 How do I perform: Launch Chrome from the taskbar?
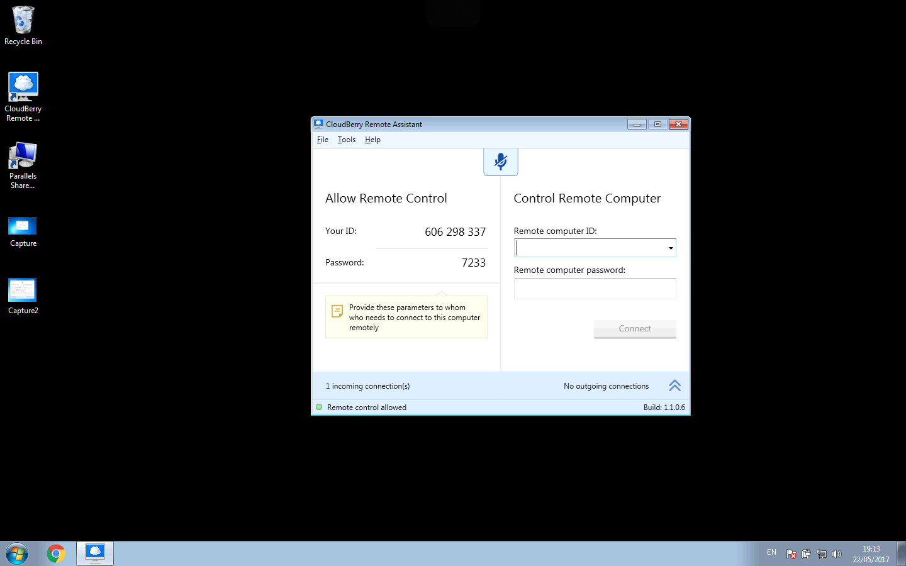click(56, 554)
